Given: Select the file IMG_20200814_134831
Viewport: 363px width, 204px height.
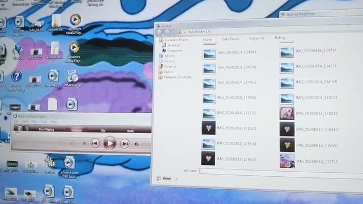Looking at the screenshot, I should [x=308, y=67].
